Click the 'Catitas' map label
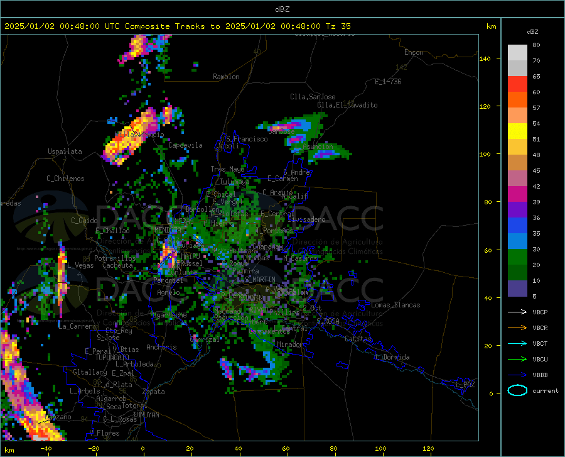This screenshot has height=457, width=565. 358,339
